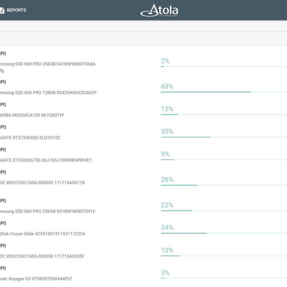
Task: Click the 3% progress value
Action: pyautogui.click(x=165, y=273)
